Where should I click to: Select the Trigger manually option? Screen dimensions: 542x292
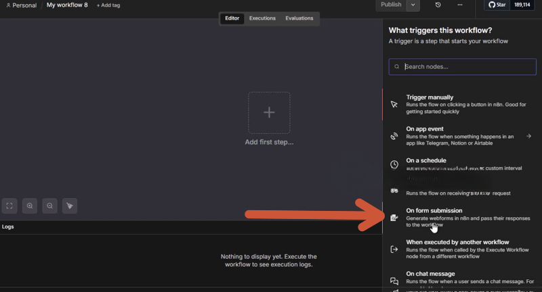463,104
